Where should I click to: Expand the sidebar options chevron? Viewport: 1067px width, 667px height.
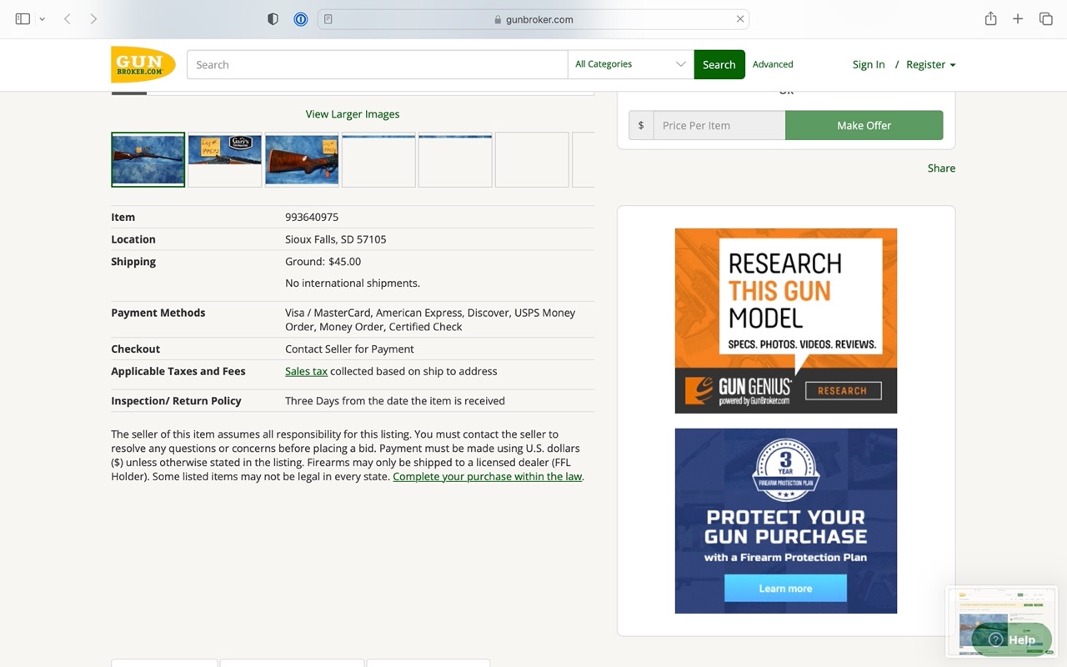coord(42,19)
